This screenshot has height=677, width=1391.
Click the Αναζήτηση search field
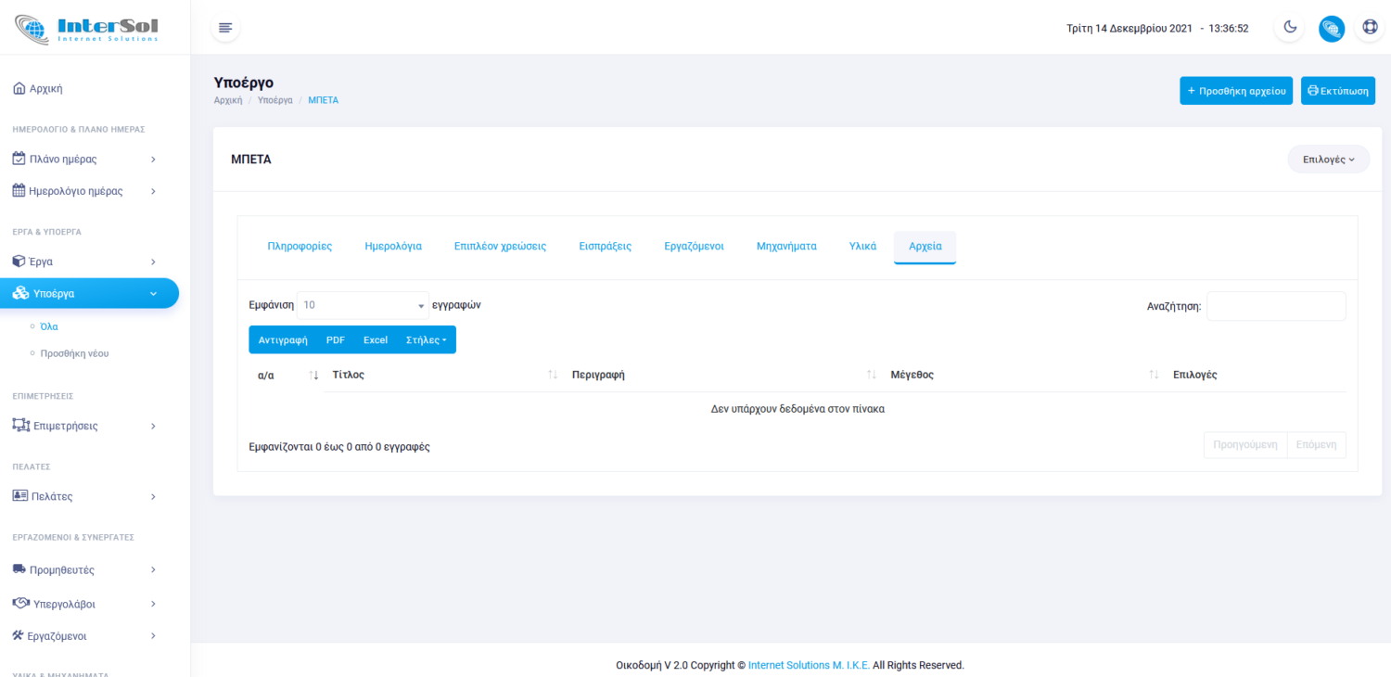click(x=1275, y=306)
